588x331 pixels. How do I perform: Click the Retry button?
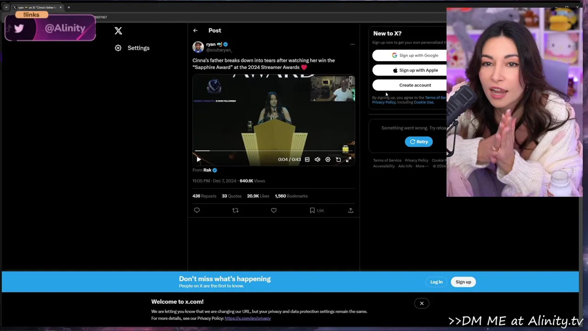[x=418, y=142]
